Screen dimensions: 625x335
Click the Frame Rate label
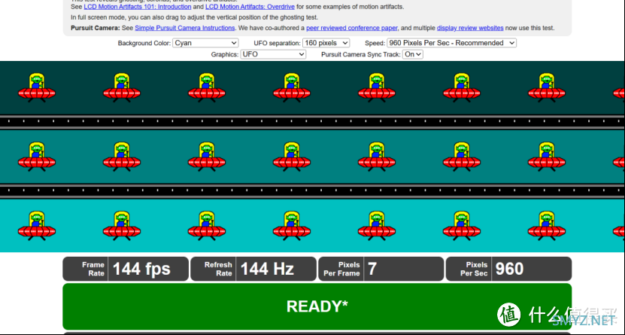click(93, 269)
